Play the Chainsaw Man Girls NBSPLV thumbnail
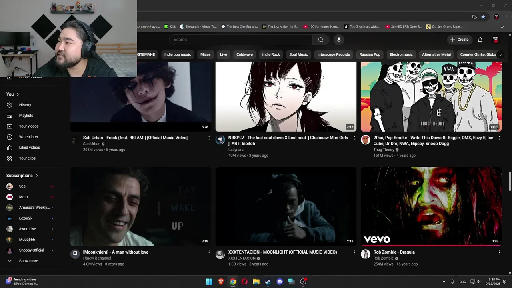 (x=286, y=97)
